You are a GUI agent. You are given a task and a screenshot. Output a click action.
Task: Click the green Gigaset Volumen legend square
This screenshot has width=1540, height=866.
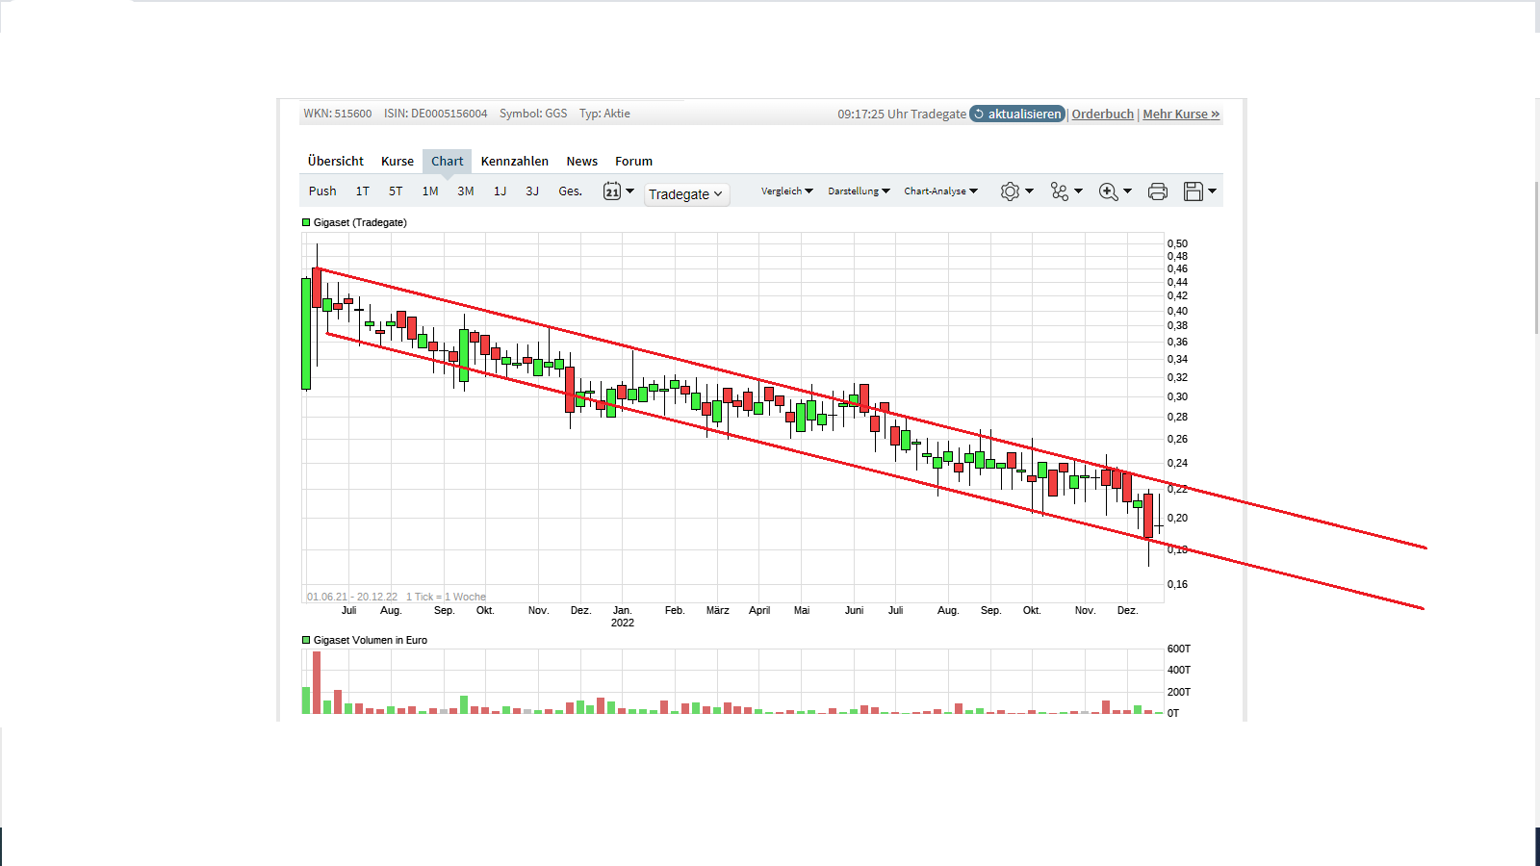pos(306,640)
